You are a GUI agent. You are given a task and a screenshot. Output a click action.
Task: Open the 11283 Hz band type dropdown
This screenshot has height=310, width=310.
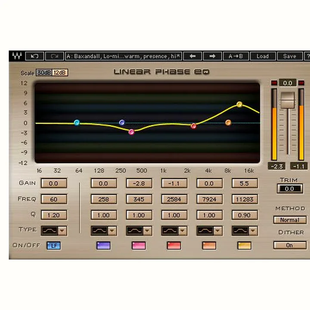point(253,231)
